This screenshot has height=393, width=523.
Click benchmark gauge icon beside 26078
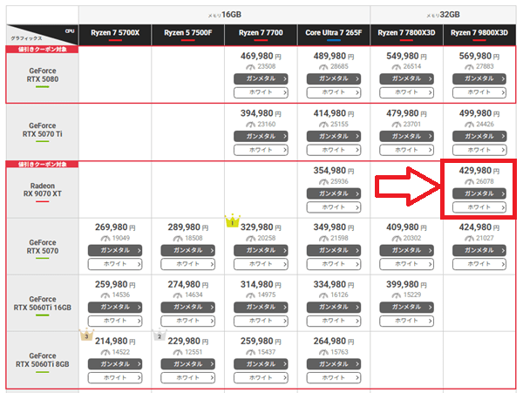469,182
